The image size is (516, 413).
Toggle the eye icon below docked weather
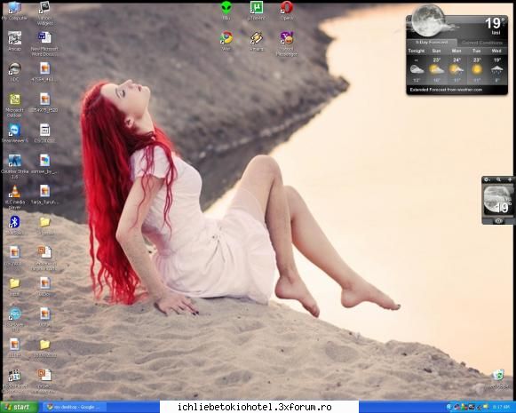click(498, 221)
